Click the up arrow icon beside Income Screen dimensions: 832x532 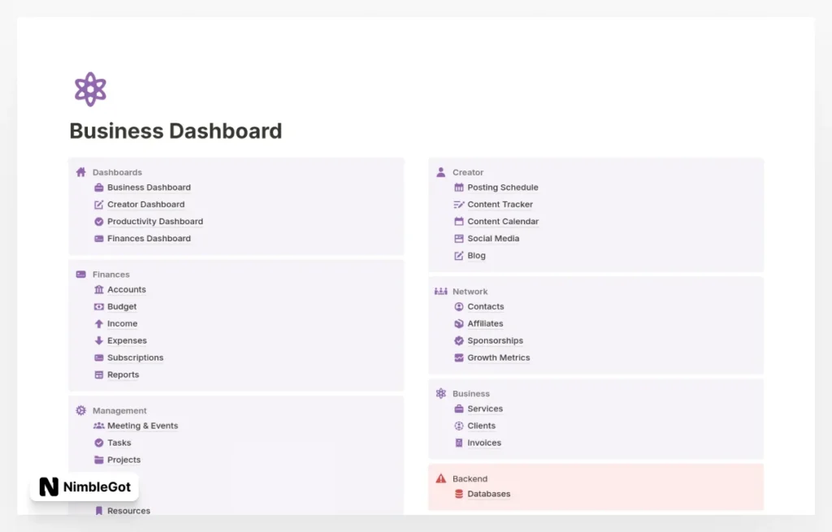click(x=99, y=323)
